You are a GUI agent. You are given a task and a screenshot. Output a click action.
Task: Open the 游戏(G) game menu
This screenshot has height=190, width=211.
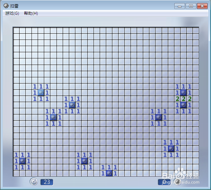12,13
